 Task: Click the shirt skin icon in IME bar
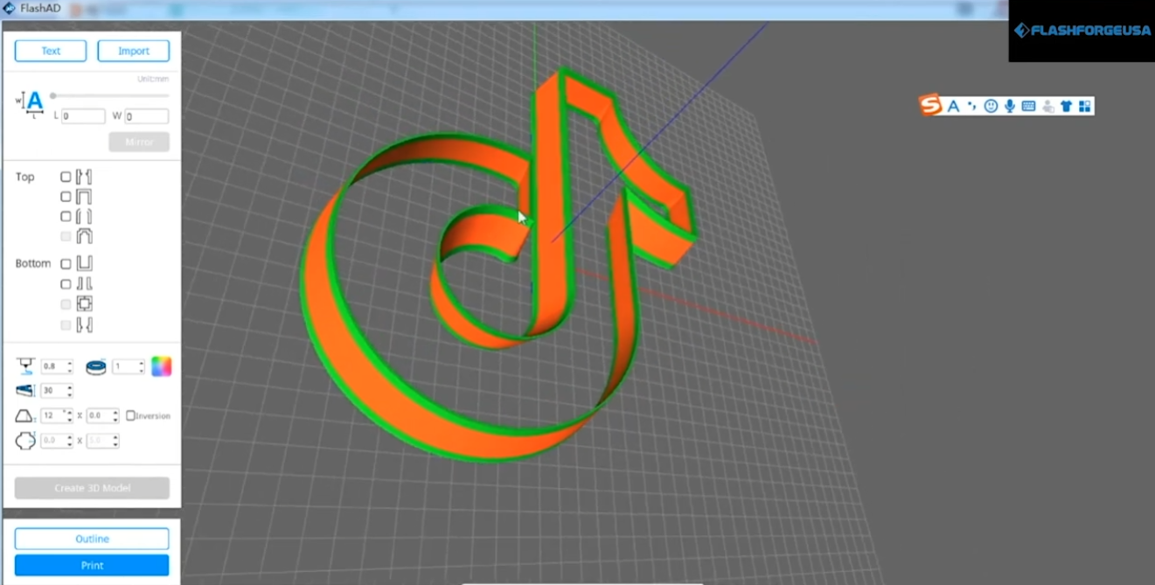coord(1066,106)
